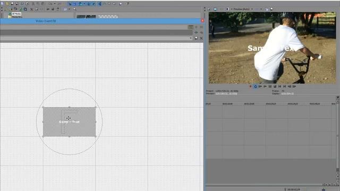This screenshot has width=340, height=191.
Task: Toggle Preview on External Monitor icon
Action: pos(215,9)
